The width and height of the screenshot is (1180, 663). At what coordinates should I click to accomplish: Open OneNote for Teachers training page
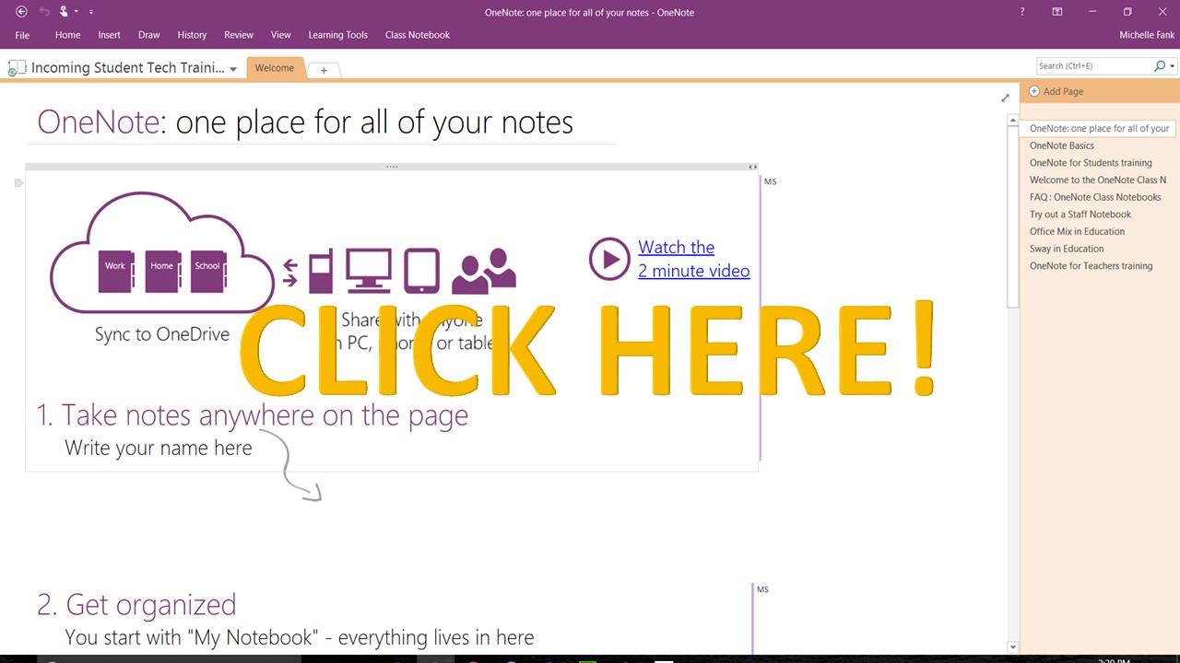1091,266
